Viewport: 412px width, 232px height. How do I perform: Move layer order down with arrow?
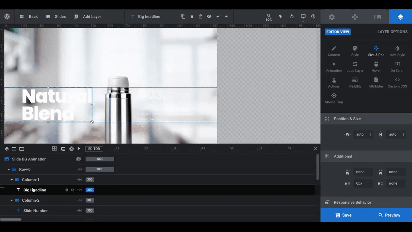pyautogui.click(x=218, y=16)
